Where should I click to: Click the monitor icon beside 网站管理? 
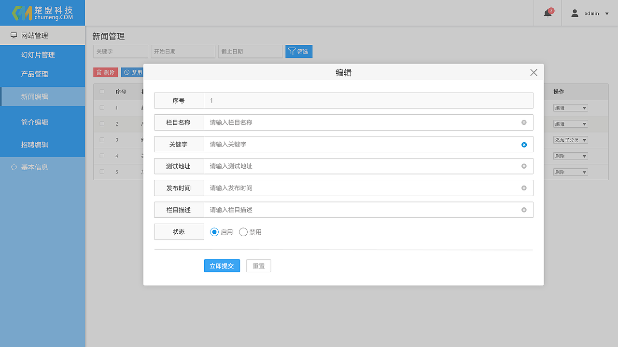tap(14, 36)
